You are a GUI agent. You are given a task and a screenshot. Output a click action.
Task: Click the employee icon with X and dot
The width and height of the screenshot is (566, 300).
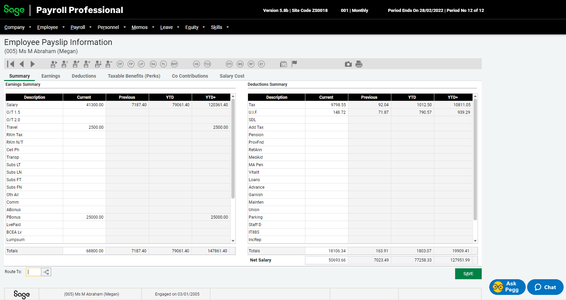pos(98,64)
